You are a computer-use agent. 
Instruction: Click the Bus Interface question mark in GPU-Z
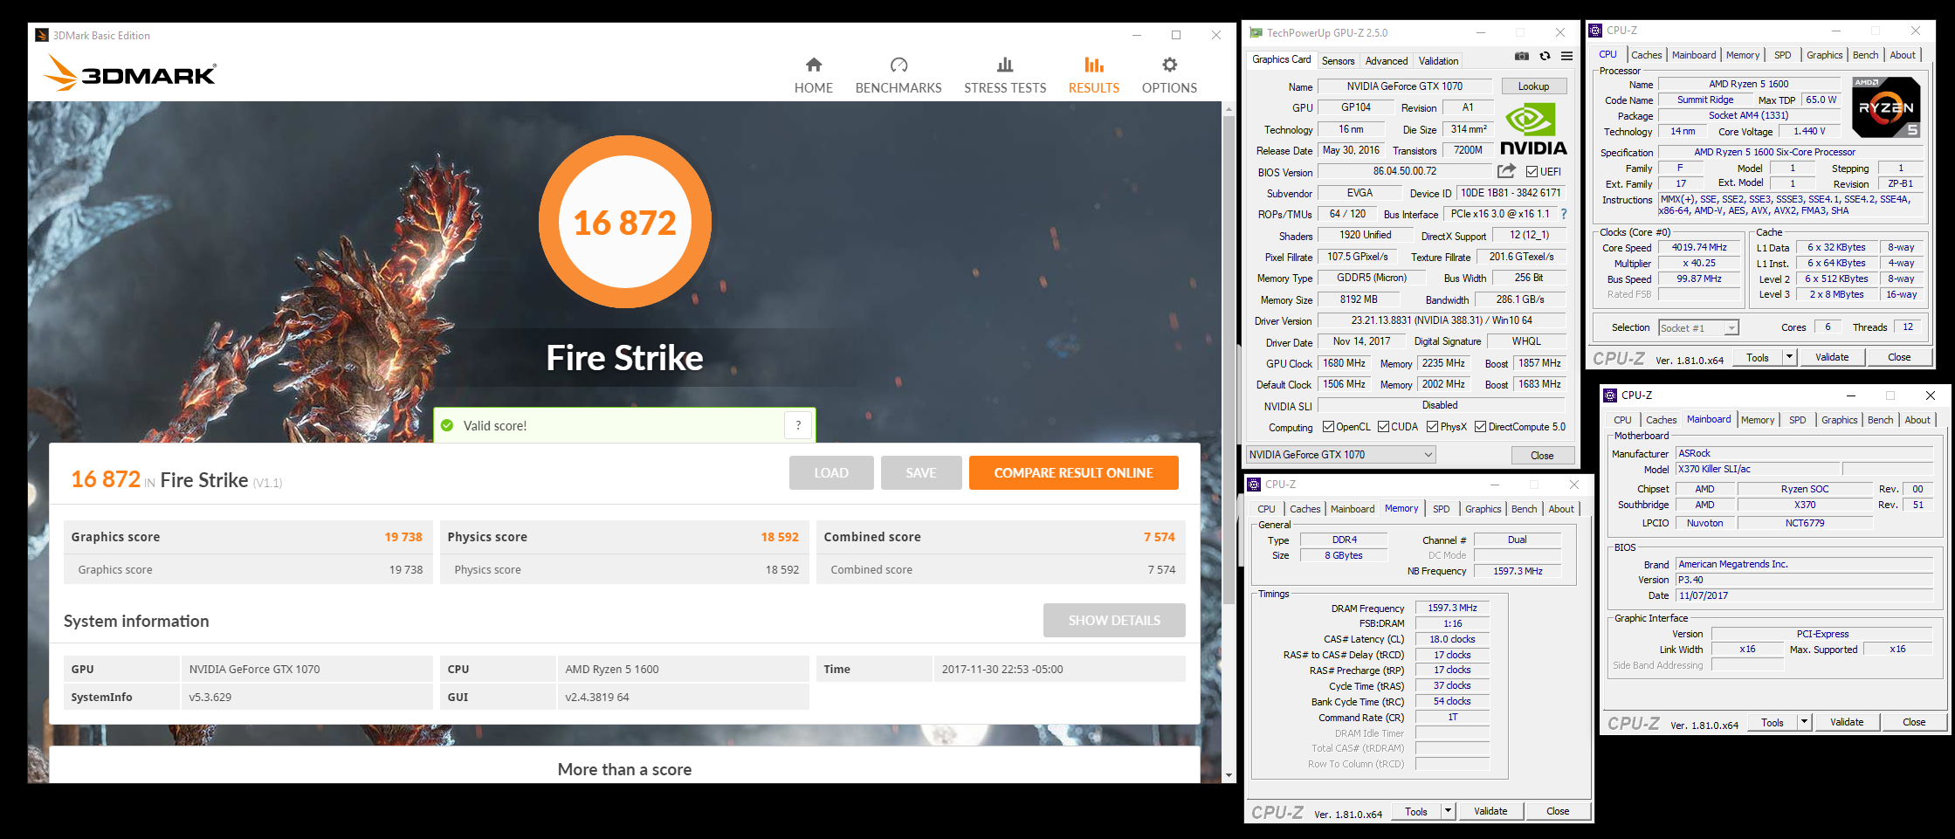1564,214
